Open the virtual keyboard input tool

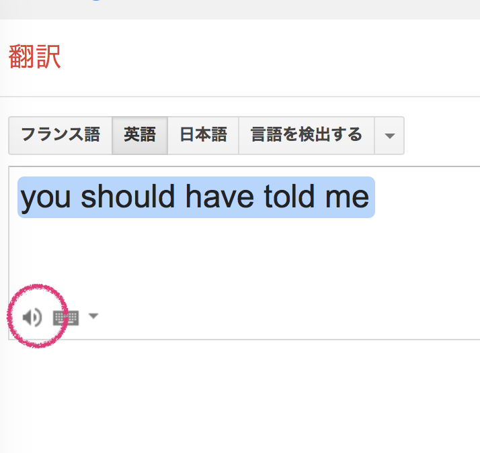(x=66, y=318)
